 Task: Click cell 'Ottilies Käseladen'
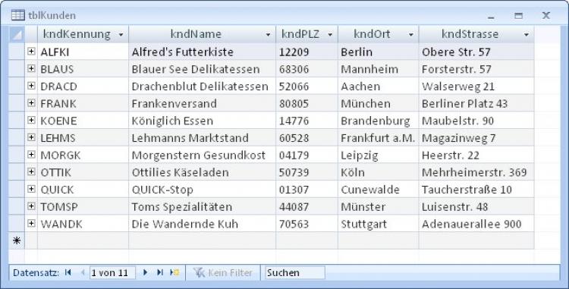coord(202,172)
